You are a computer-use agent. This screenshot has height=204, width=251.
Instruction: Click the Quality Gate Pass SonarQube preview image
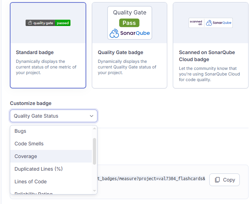[130, 23]
